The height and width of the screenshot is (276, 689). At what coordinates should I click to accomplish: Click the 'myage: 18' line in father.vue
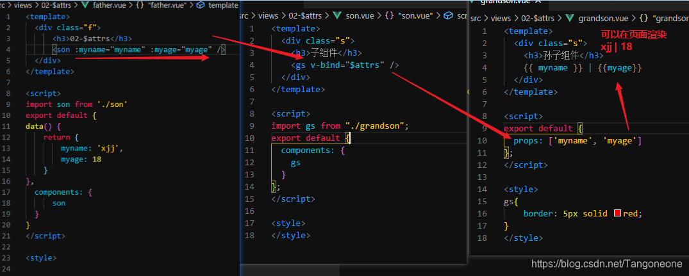click(x=81, y=159)
